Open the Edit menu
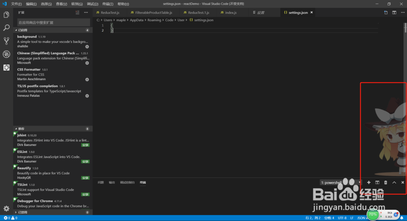This screenshot has height=221, width=407. (31, 4)
